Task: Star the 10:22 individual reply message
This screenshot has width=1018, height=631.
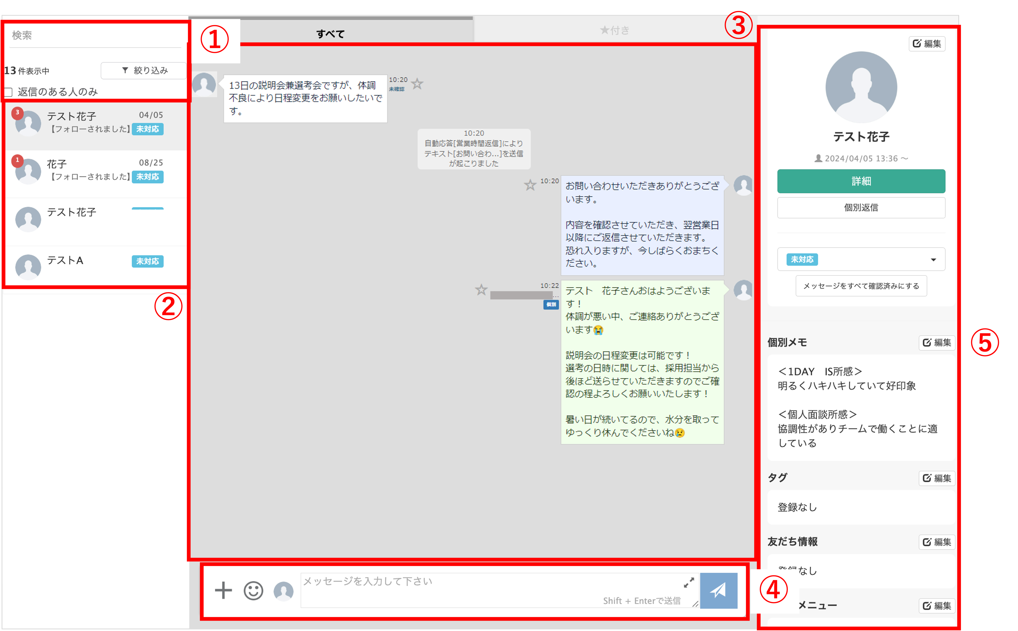Action: point(481,290)
